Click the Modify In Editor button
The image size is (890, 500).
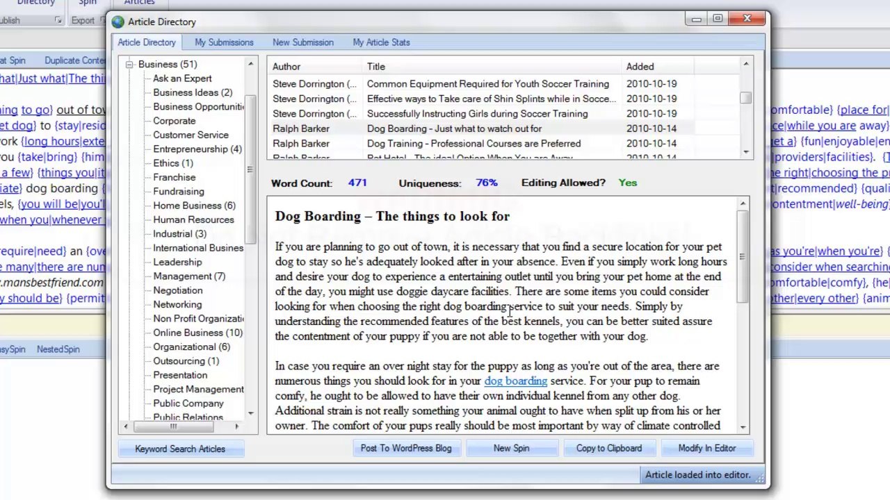coord(707,448)
